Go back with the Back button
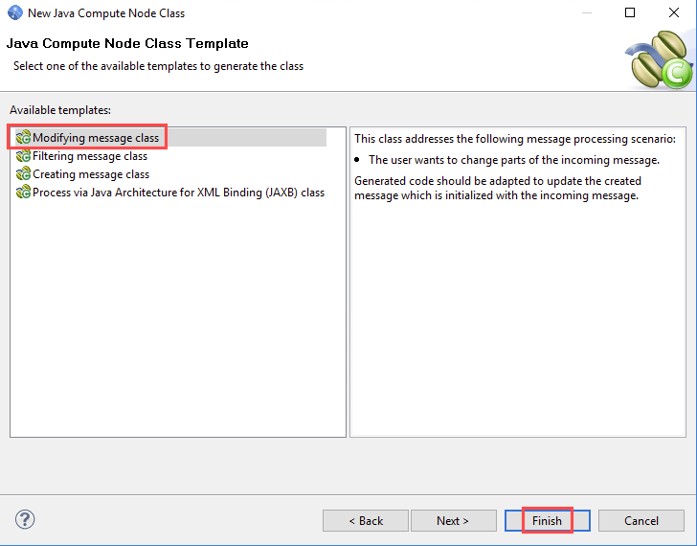The width and height of the screenshot is (697, 546). (x=366, y=521)
